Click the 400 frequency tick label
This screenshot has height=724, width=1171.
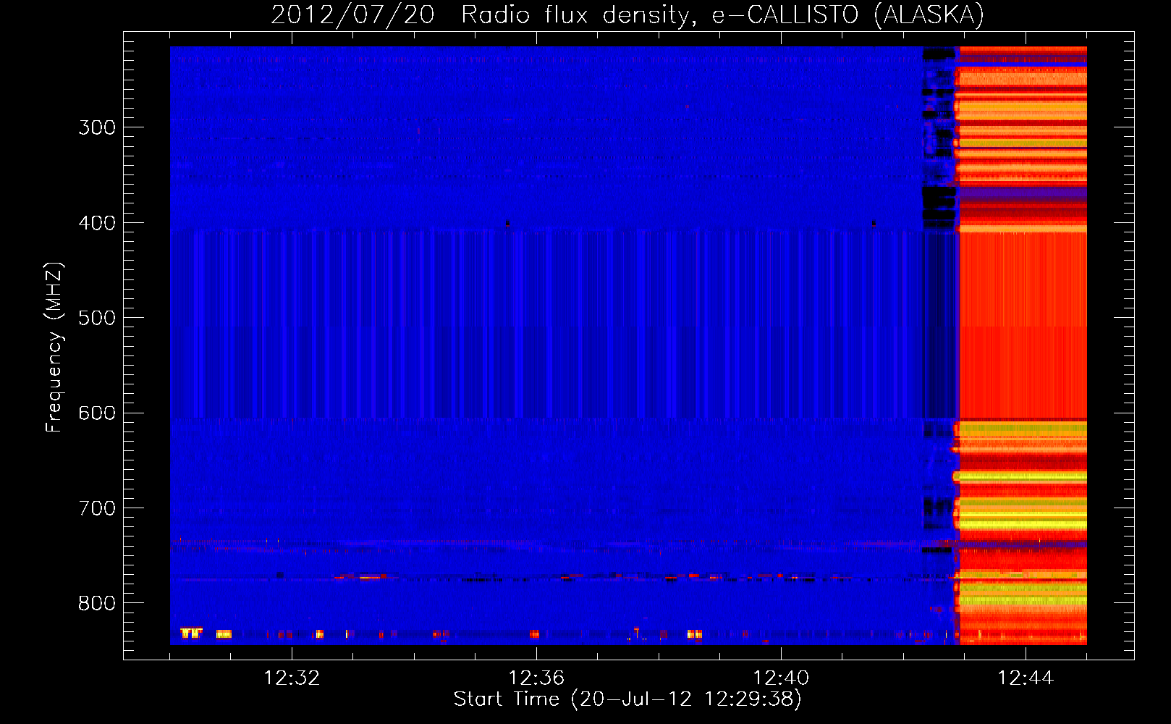click(x=97, y=223)
